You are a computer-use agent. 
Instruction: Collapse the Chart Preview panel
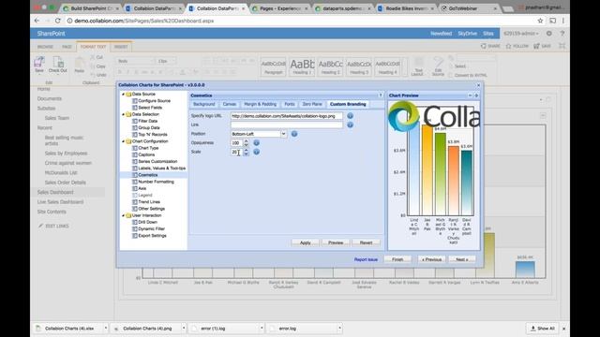pyautogui.click(x=470, y=95)
